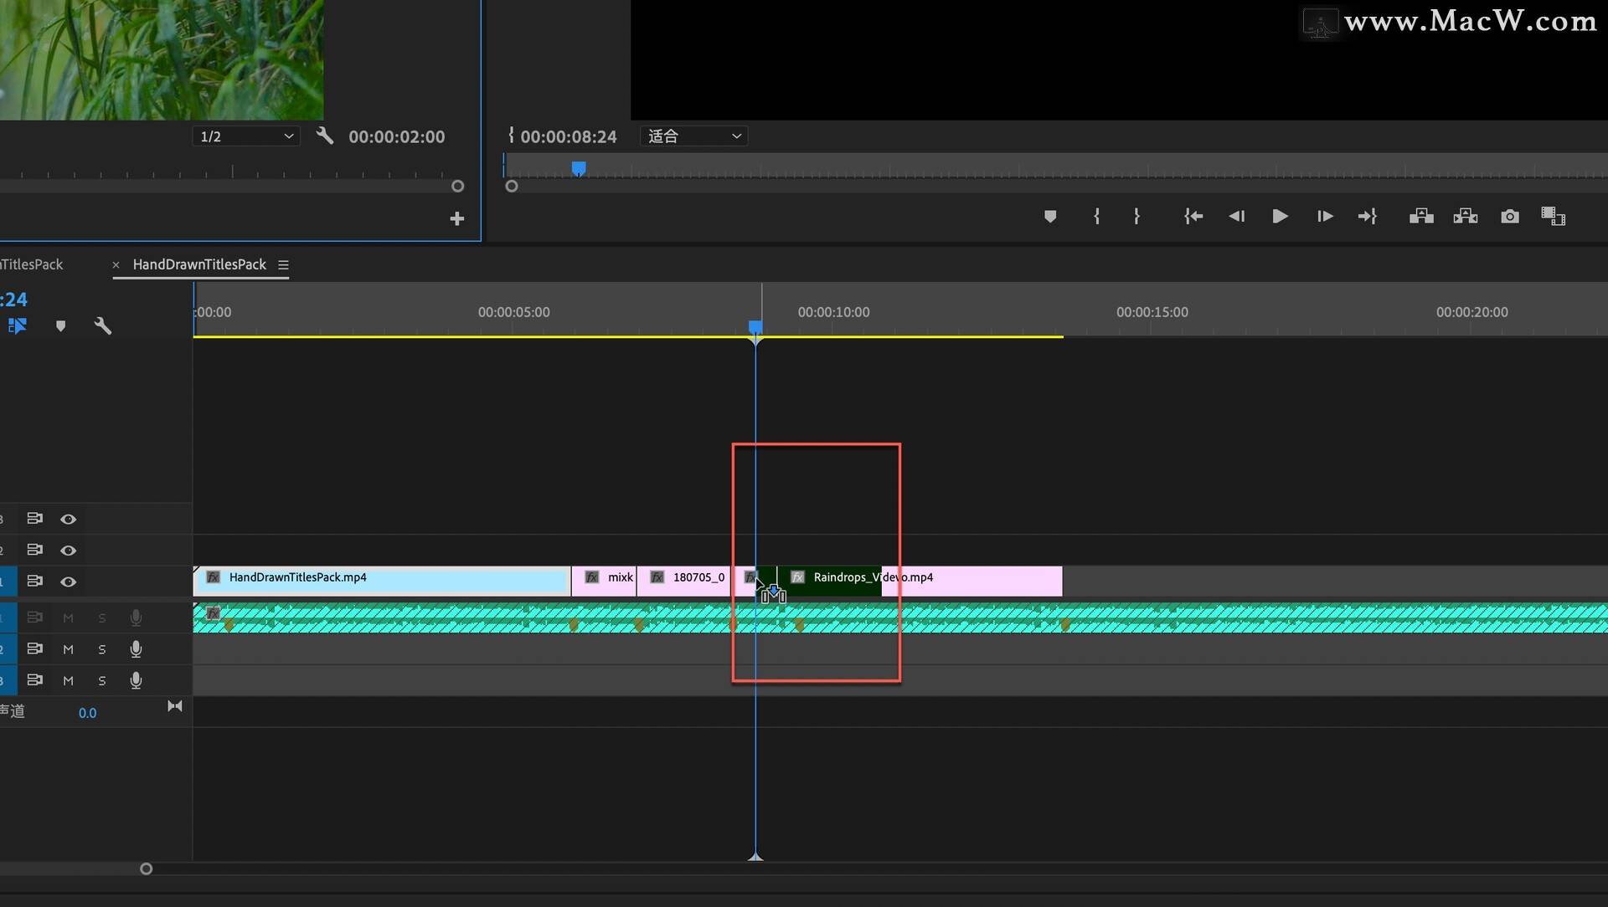Open HandDrawnTitlesPack sequence panel menu
Viewport: 1608px width, 907px height.
[283, 265]
